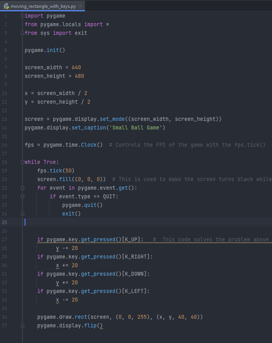This screenshot has height=343, width=272.
Task: Click 'K_LEFT' on line 33
Action: coord(134,291)
